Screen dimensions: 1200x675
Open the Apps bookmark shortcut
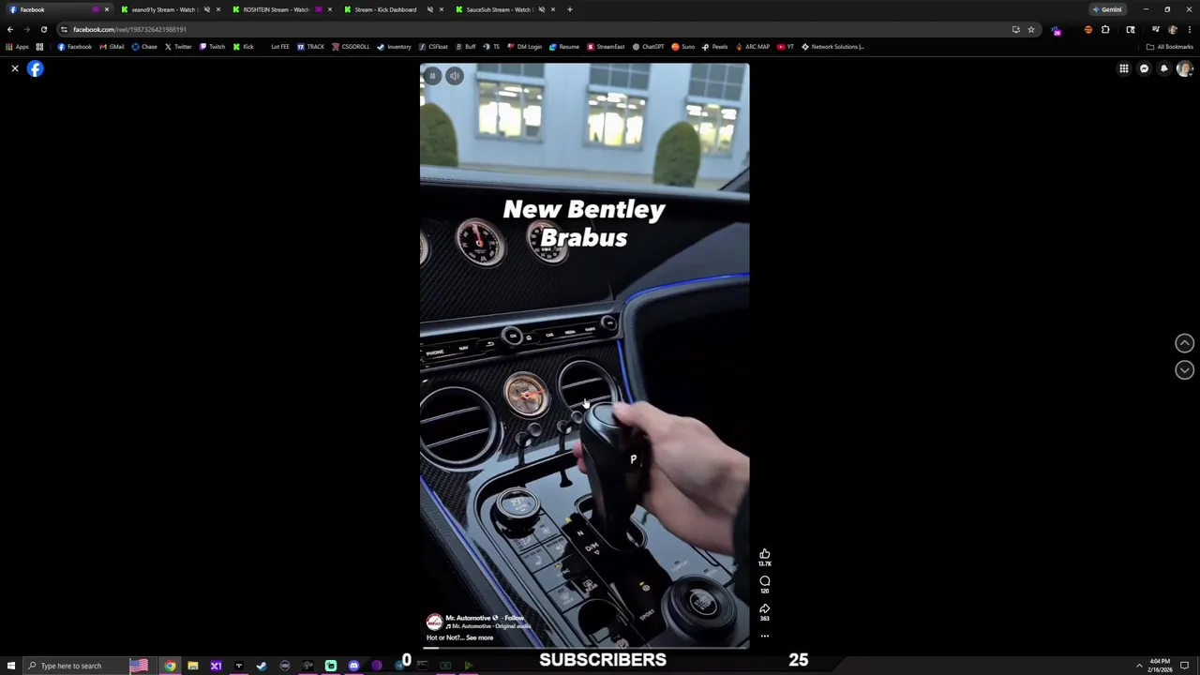17,47
